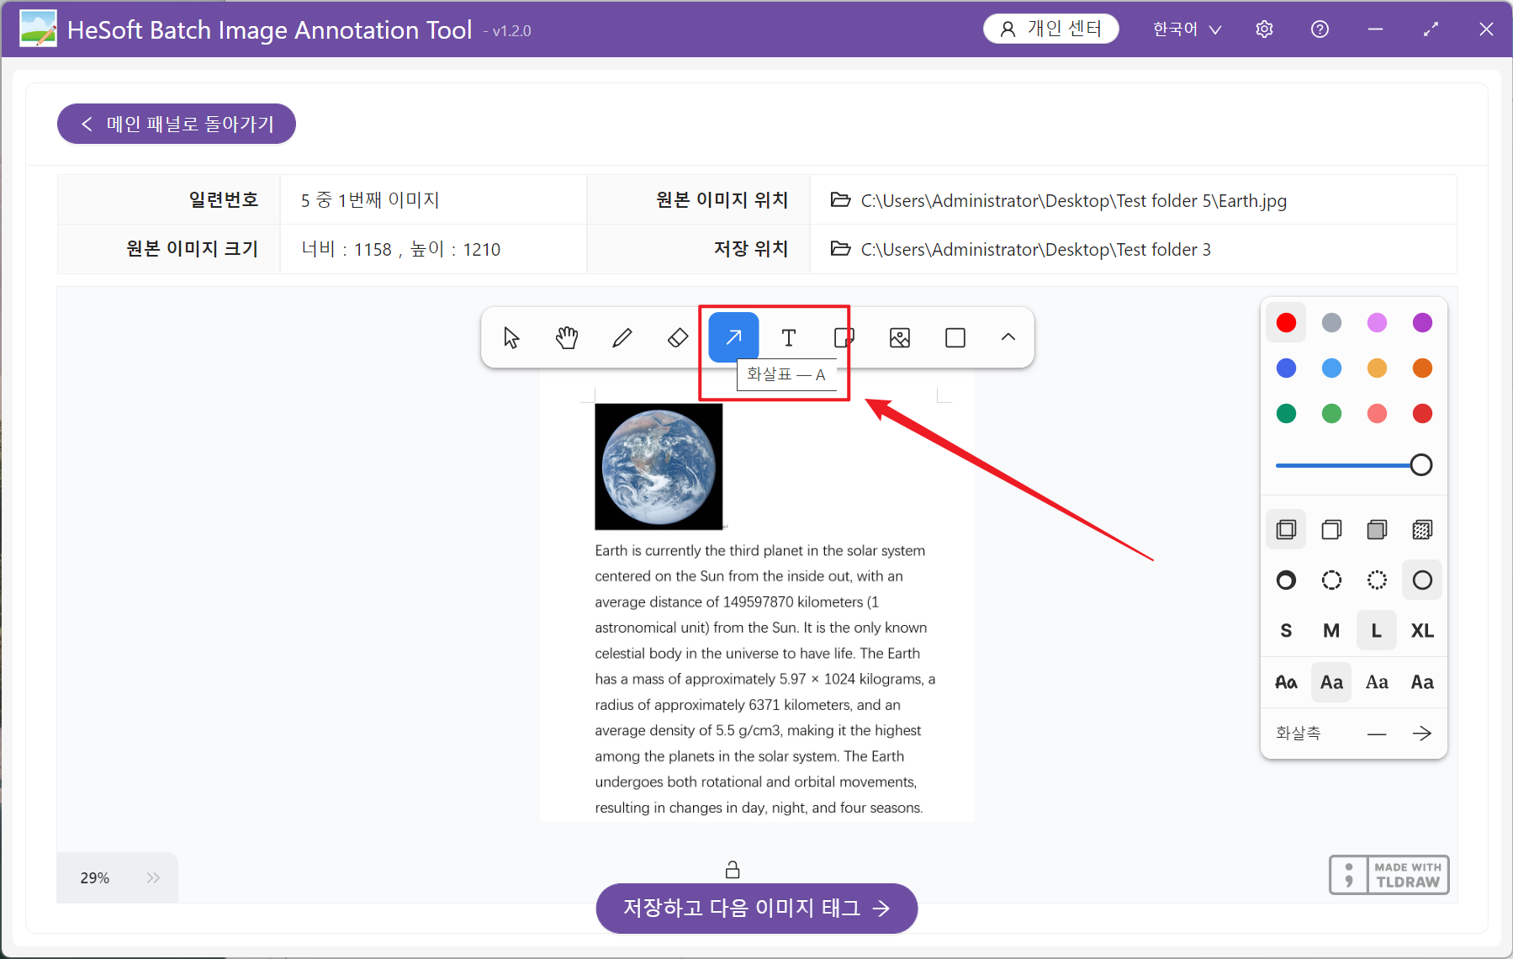Return to main panel button
The width and height of the screenshot is (1513, 959).
tap(177, 124)
